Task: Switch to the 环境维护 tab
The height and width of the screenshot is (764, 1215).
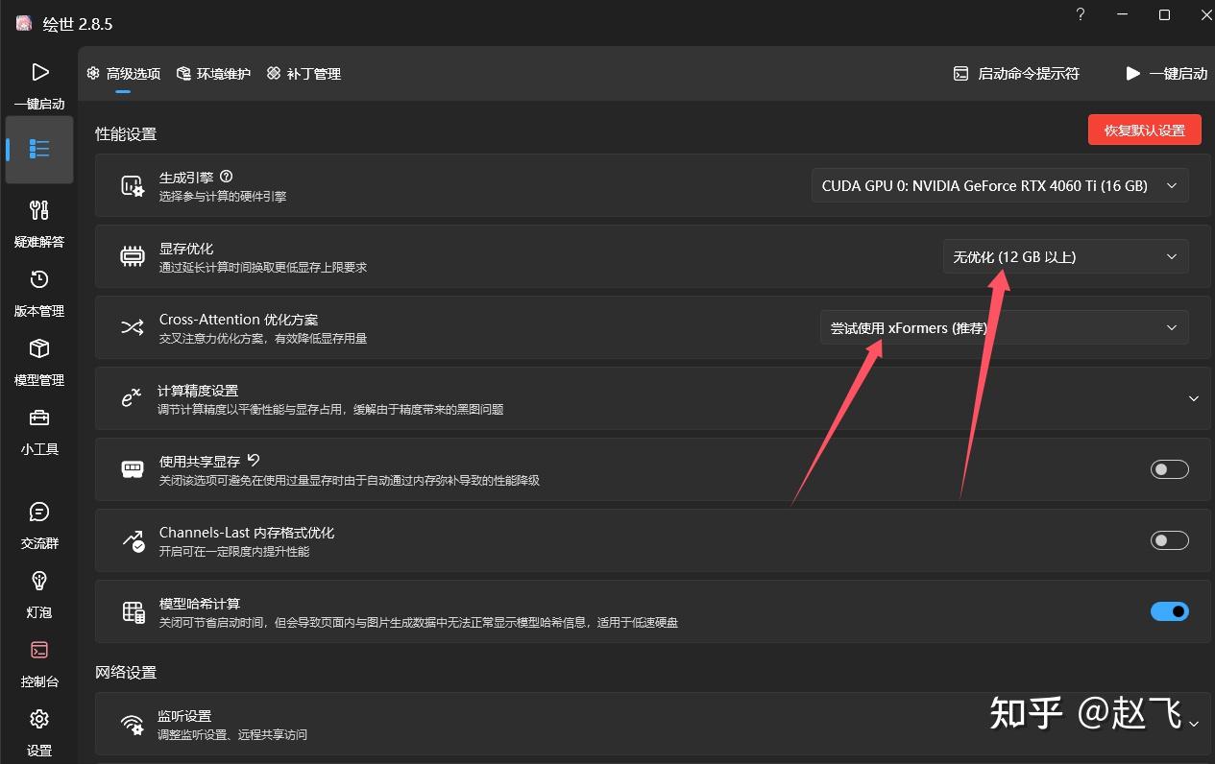Action: pyautogui.click(x=212, y=73)
